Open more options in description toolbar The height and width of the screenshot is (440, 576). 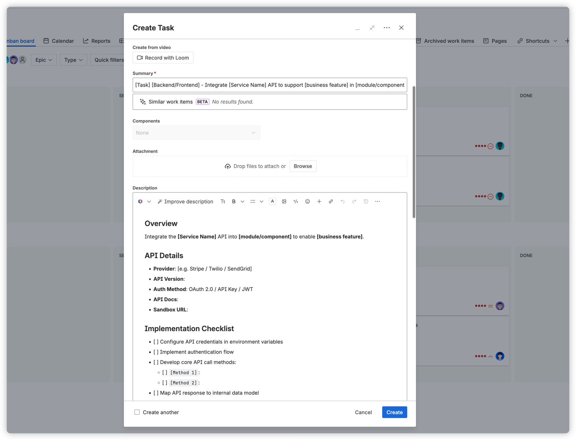[378, 202]
